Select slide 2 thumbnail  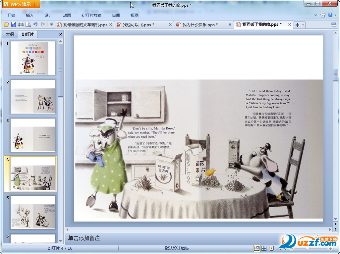33,97
